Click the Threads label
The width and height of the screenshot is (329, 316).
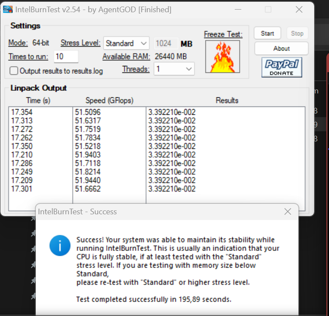136,69
